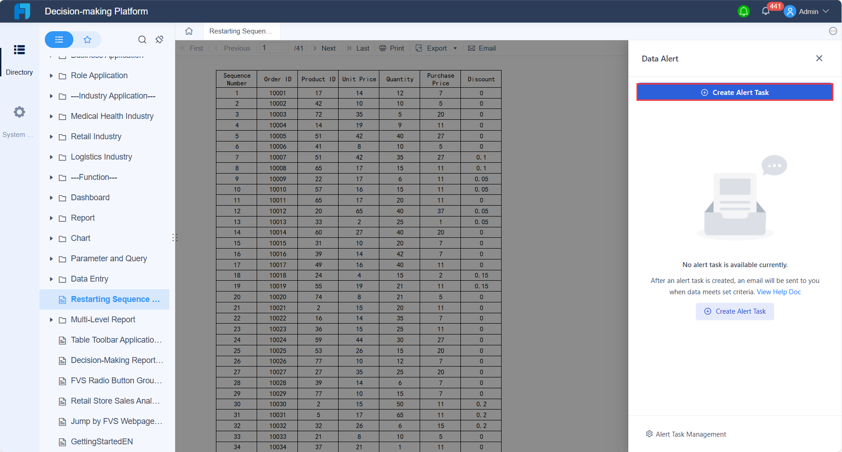
Task: Click the blue Create Alert Task button
Action: 735,92
